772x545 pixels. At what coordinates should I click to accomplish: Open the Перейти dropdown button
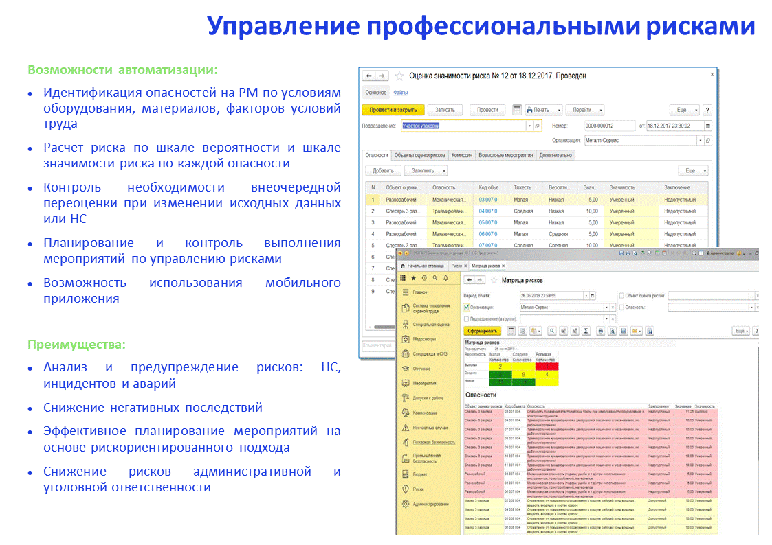584,110
